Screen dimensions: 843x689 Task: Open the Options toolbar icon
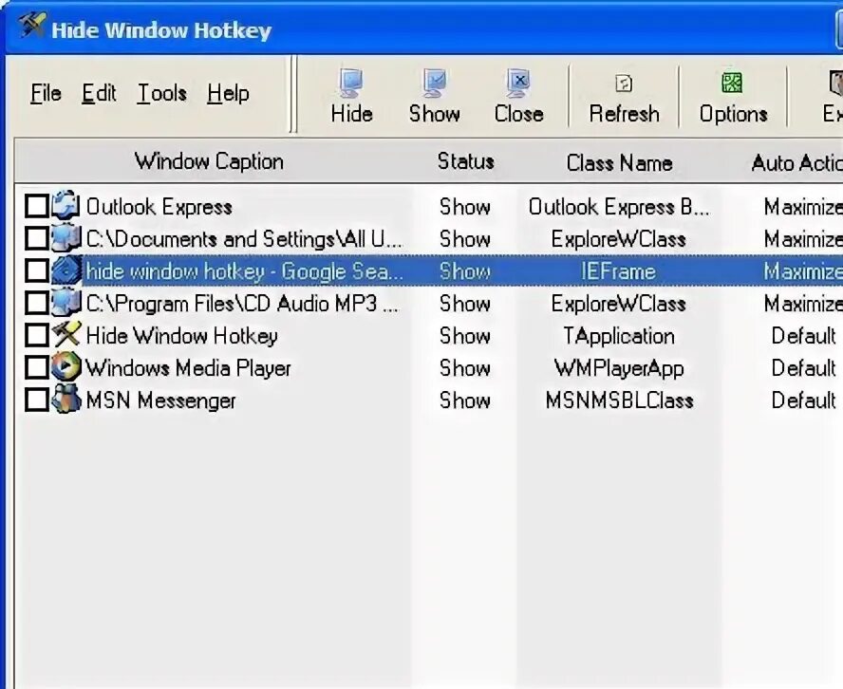[x=732, y=83]
